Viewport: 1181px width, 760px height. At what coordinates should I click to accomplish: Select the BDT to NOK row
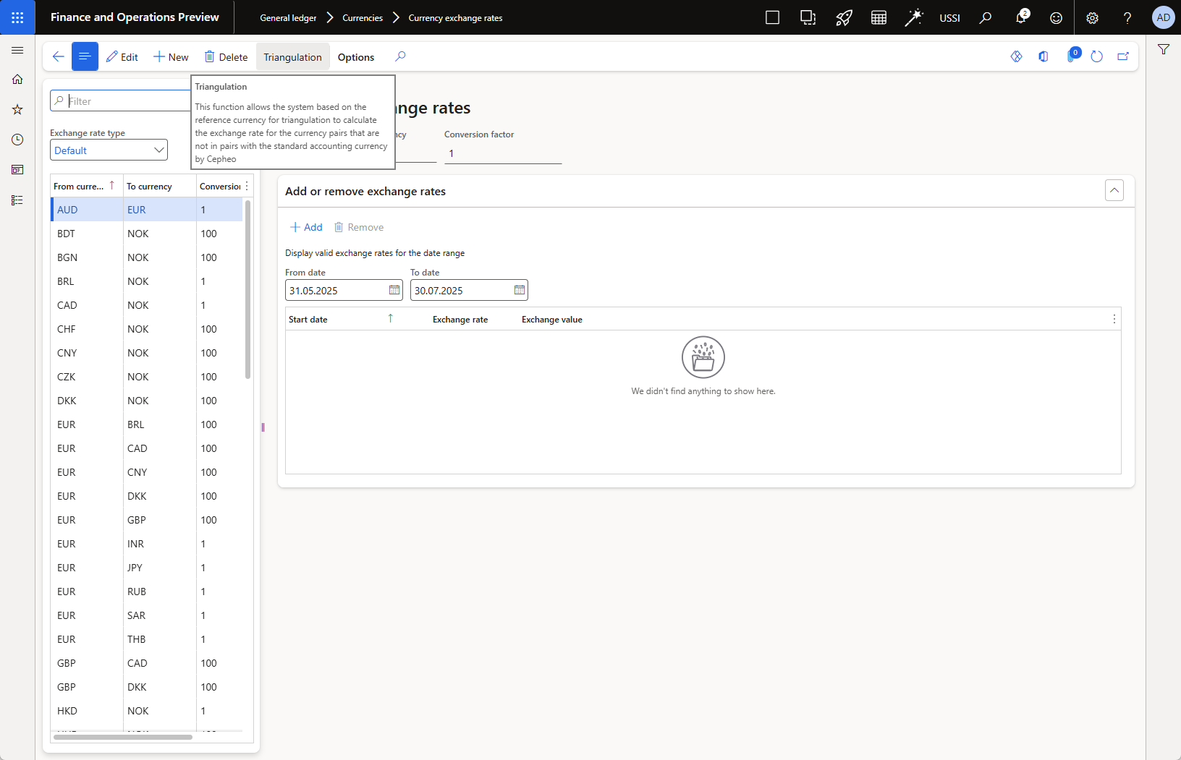coord(137,234)
